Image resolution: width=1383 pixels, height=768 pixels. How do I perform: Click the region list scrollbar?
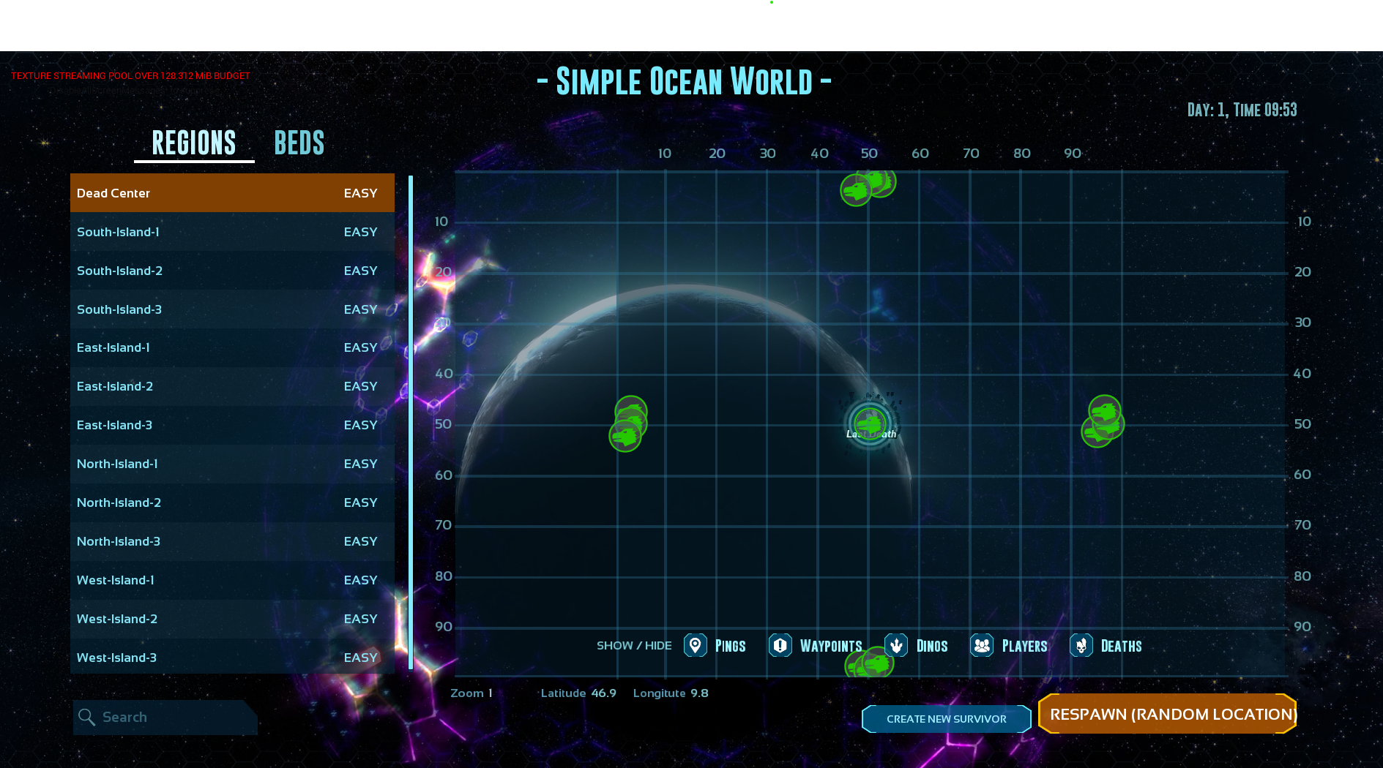[x=411, y=422]
